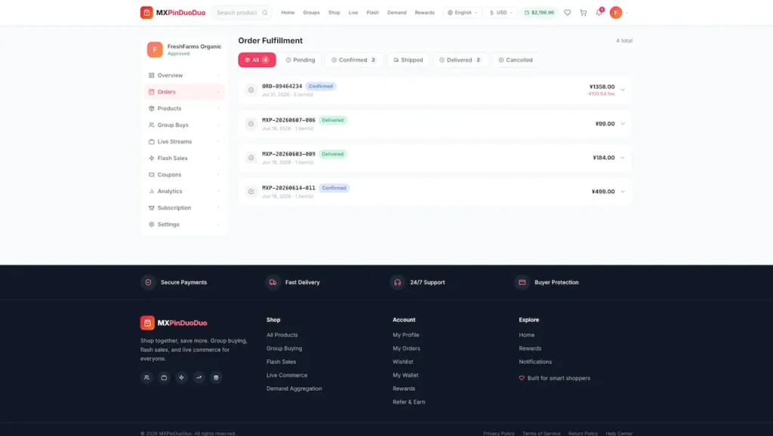This screenshot has width=773, height=436.
Task: Select the Confirmed orders filter tab
Action: 354,60
